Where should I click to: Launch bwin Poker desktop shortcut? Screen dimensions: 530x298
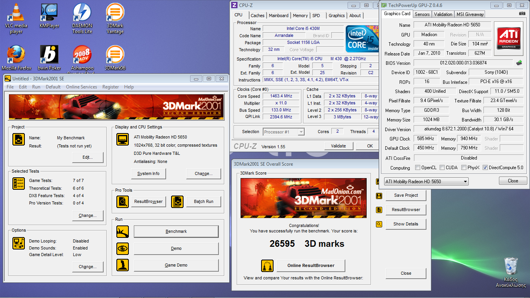tap(49, 58)
